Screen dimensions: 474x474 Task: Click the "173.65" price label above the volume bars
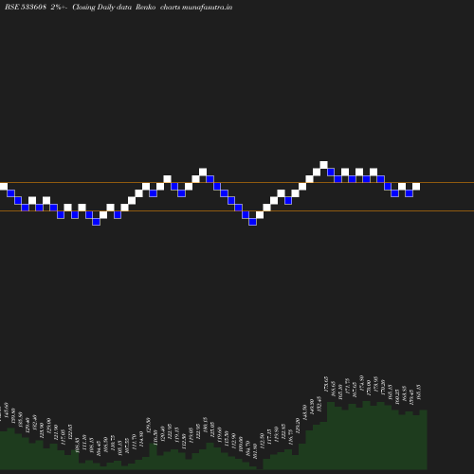[x=326, y=384]
